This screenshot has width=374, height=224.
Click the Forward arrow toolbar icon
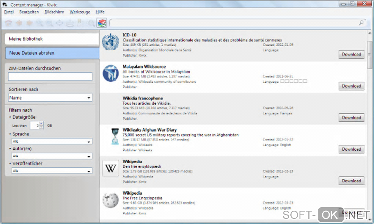point(29,23)
